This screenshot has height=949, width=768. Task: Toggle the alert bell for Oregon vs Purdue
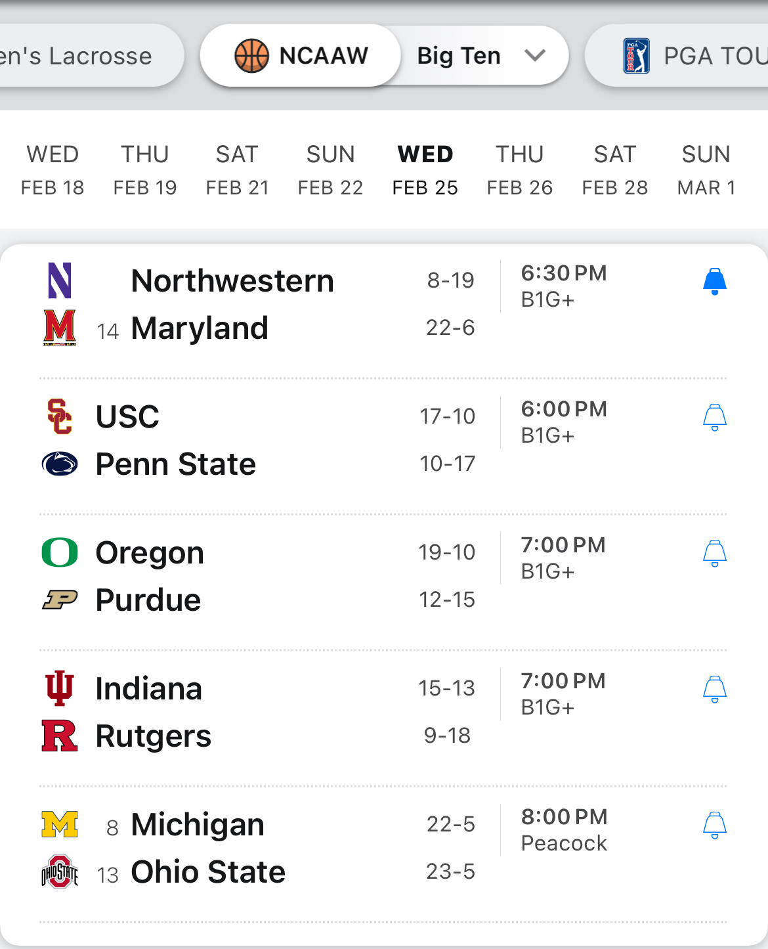tap(714, 554)
